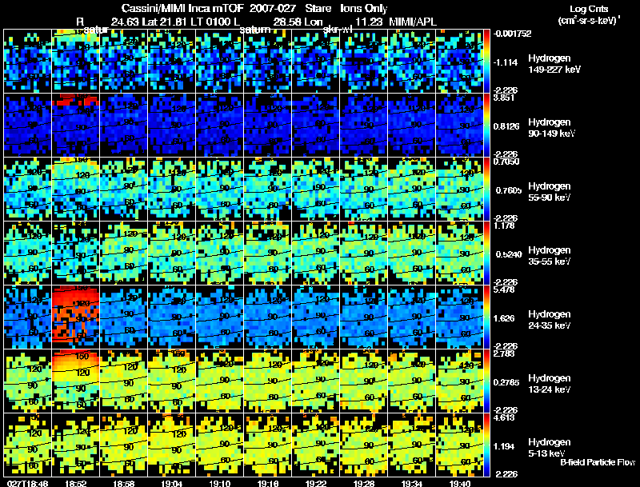The height and width of the screenshot is (487, 640).
Task: Click the '5.478' scale value
Action: point(504,289)
